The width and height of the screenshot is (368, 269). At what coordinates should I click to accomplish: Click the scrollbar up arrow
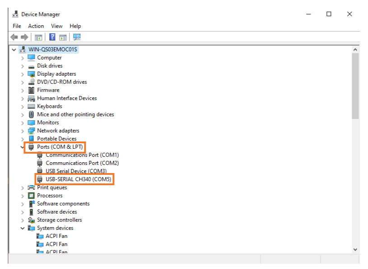(355, 50)
